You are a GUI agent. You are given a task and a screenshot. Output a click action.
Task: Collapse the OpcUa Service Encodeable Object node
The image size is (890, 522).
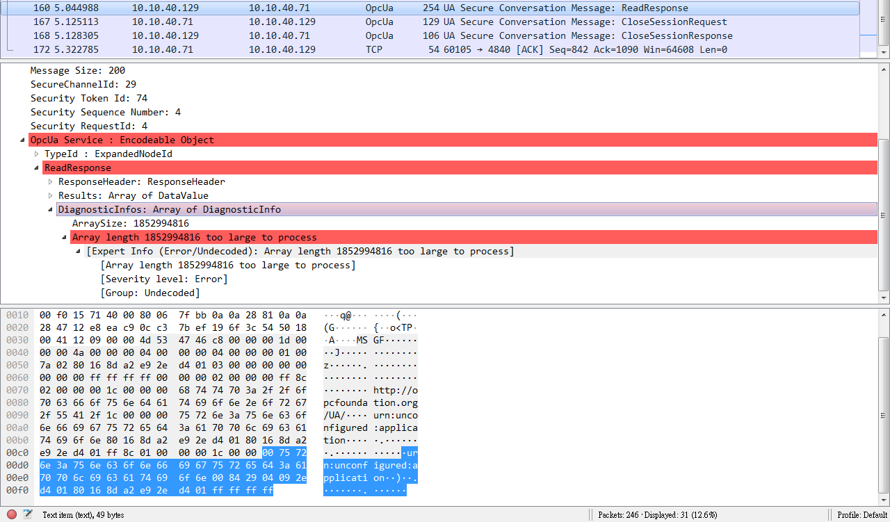[22, 140]
